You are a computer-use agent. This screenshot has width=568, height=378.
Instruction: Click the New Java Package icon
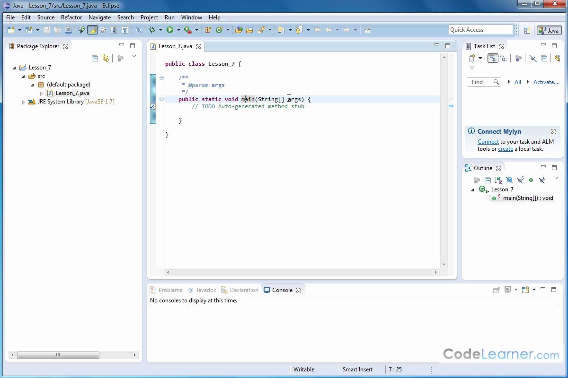point(207,30)
